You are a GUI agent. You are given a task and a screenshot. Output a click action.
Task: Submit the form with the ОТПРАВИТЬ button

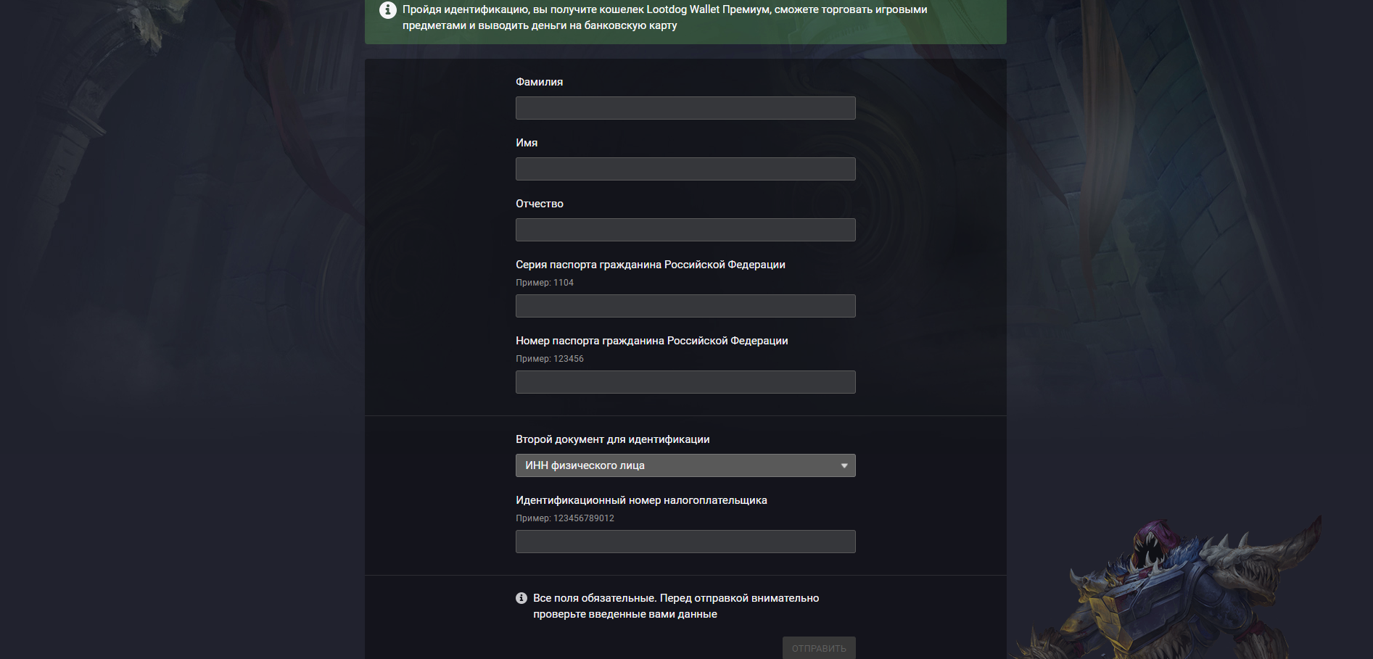point(819,648)
